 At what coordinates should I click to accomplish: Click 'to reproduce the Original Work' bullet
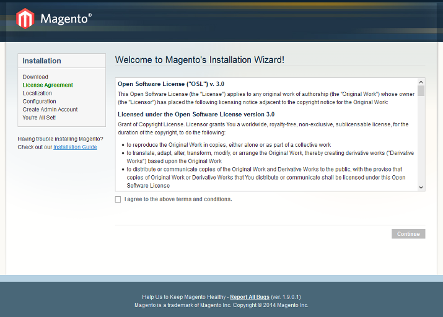point(229,145)
